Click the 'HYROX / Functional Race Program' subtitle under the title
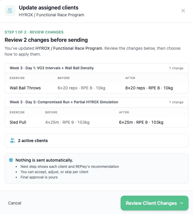Image resolution: width=193 pixels, height=214 pixels. coord(51,15)
